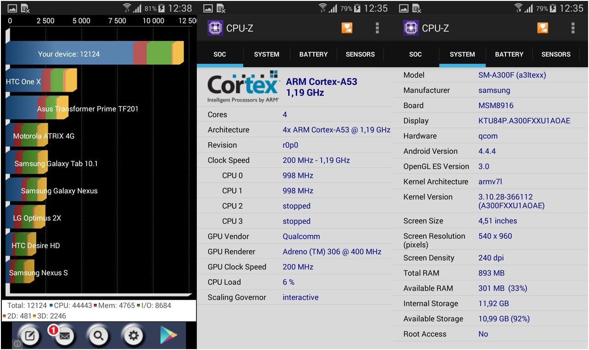The width and height of the screenshot is (589, 350).
Task: Open the mail icon with red notification badge
Action: pyautogui.click(x=64, y=336)
